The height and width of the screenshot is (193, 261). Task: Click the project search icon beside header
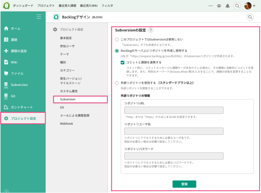click(250, 17)
